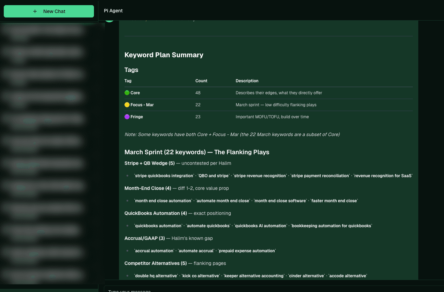Click keyword 'month end close automation'
This screenshot has width=444, height=292.
[163, 201]
